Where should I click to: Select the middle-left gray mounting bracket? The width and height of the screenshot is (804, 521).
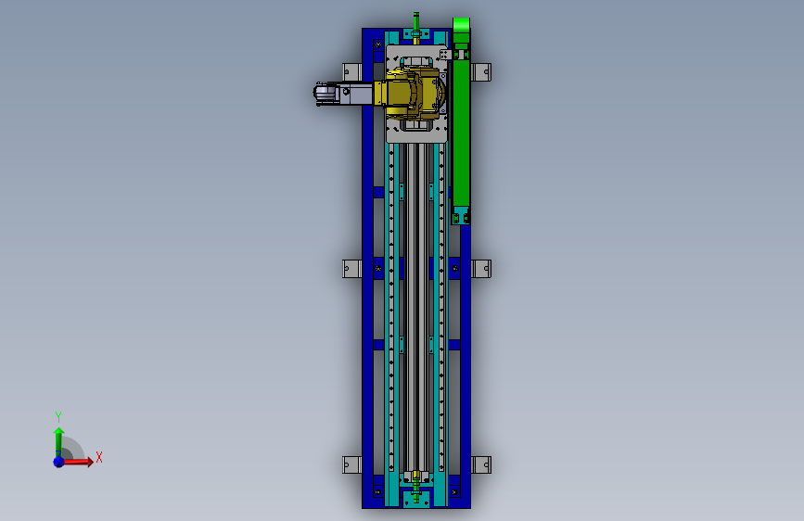pyautogui.click(x=351, y=269)
